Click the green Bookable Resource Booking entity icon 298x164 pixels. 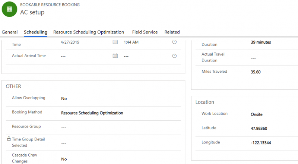click(9, 9)
